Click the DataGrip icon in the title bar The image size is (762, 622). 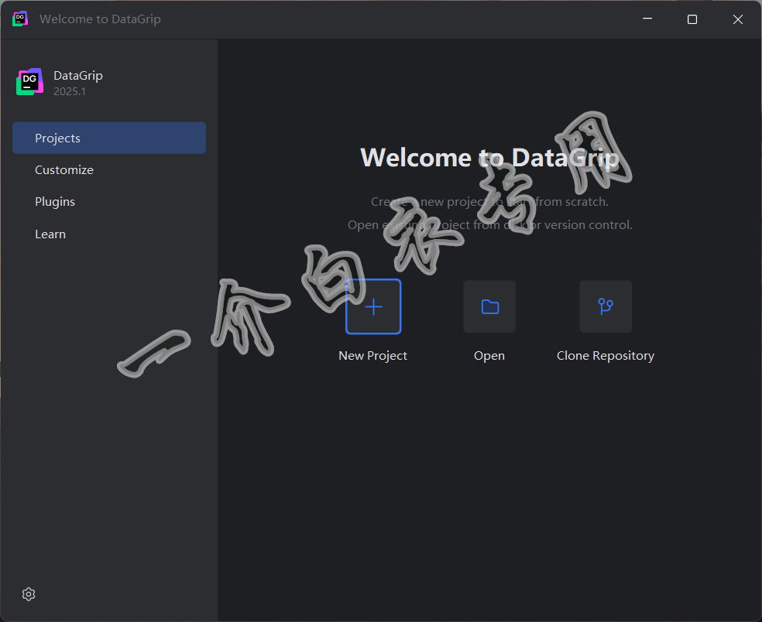20,19
